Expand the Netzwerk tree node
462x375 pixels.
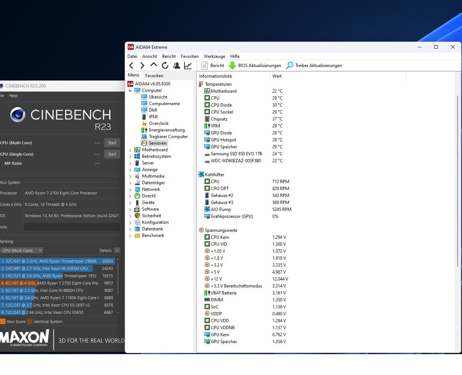[130, 189]
